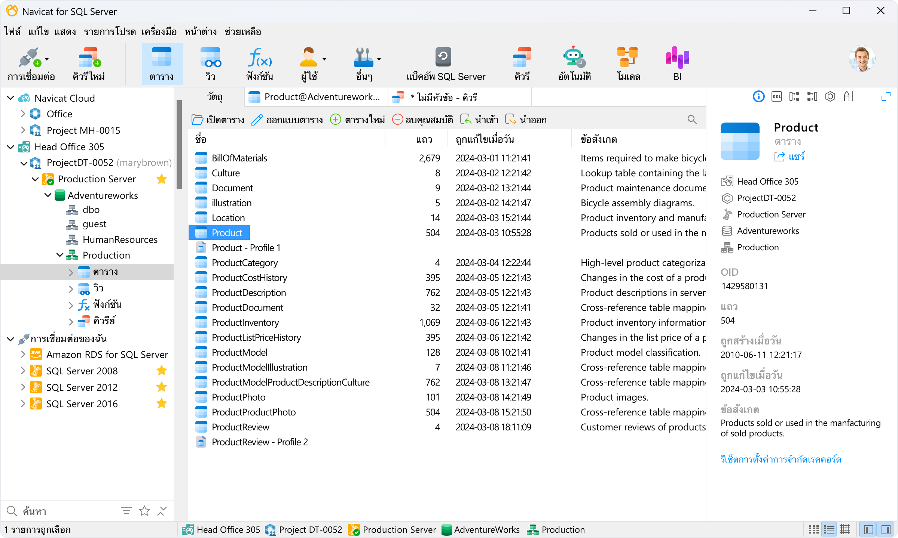The image size is (898, 538).
Task: Show the Info panel icon
Action: click(758, 97)
